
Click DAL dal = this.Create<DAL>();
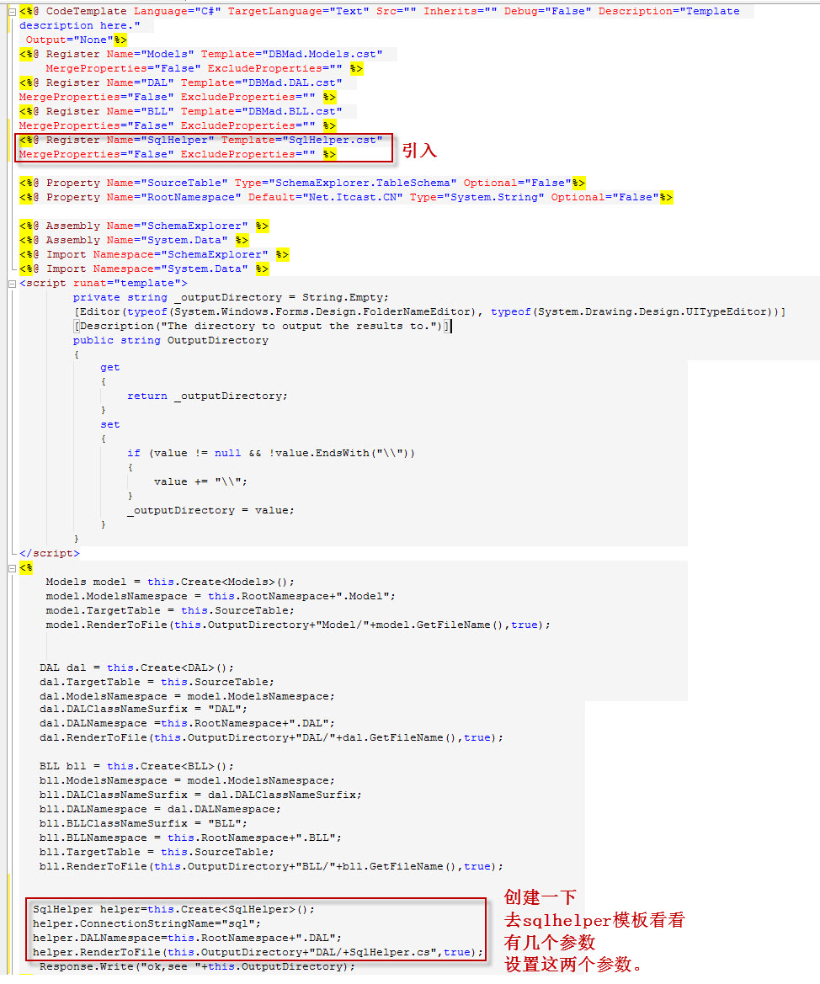[137, 668]
